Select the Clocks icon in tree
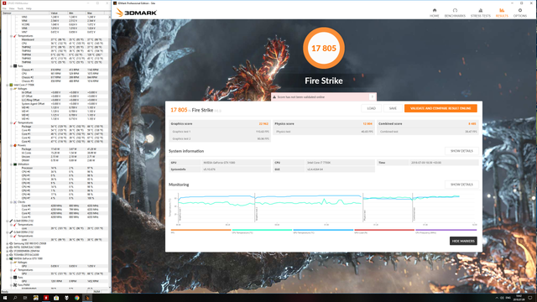This screenshot has width=537, height=302. [15, 202]
